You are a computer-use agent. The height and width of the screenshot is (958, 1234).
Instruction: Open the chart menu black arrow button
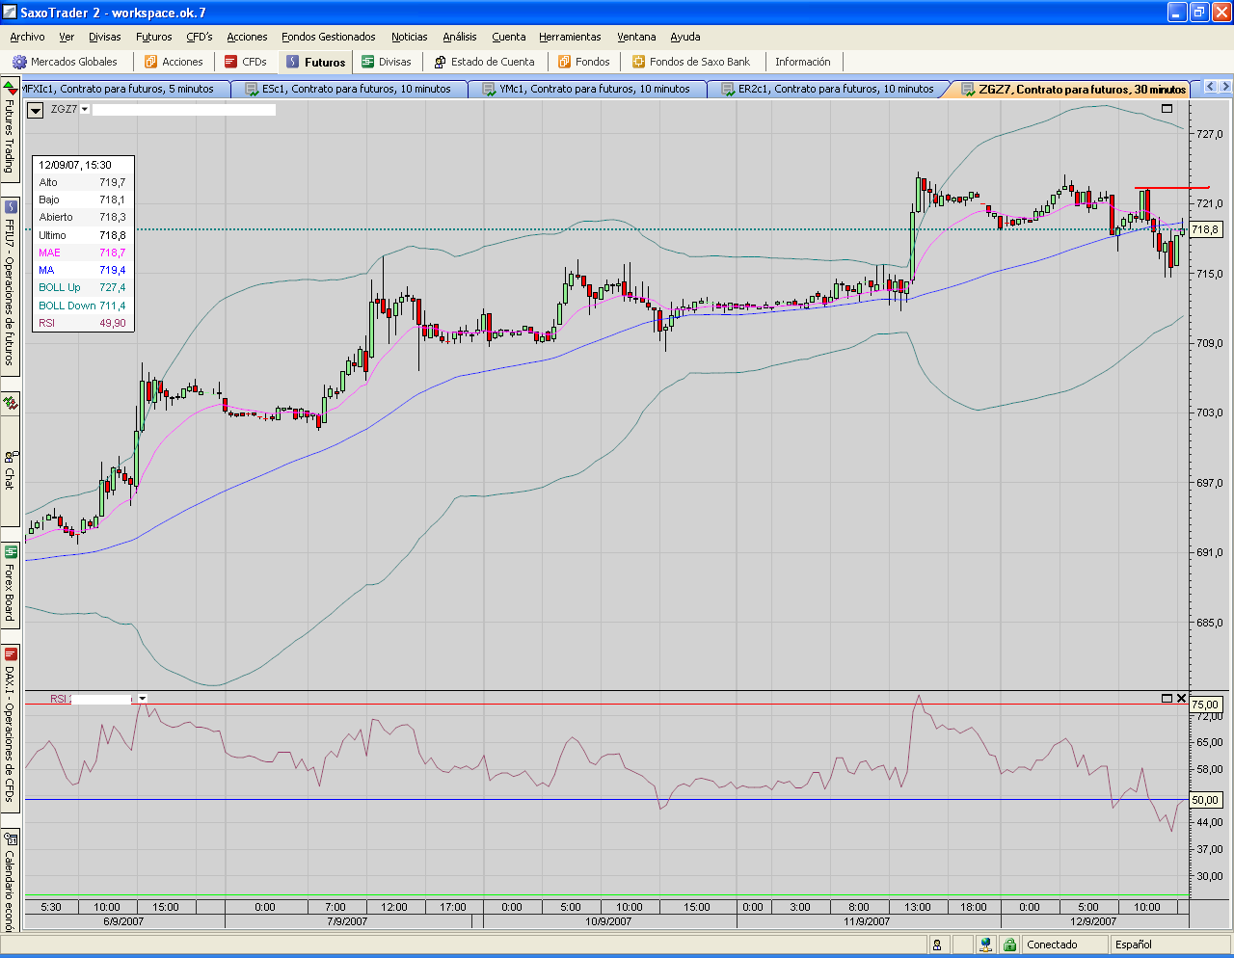(36, 110)
